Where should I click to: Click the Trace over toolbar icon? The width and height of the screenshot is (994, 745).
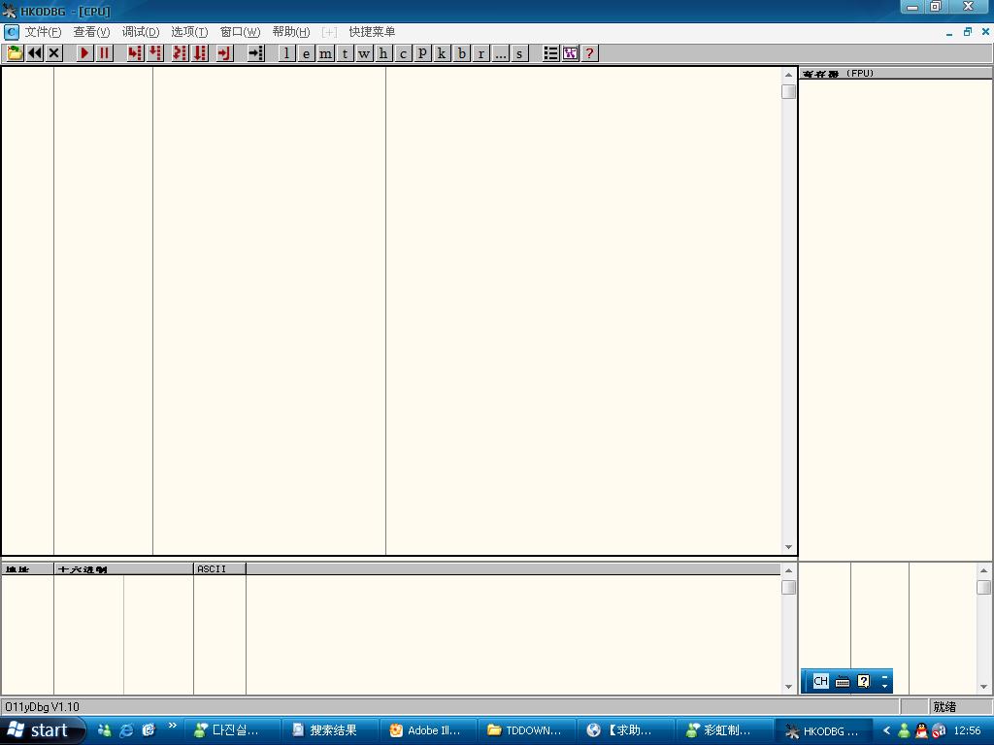click(x=200, y=53)
